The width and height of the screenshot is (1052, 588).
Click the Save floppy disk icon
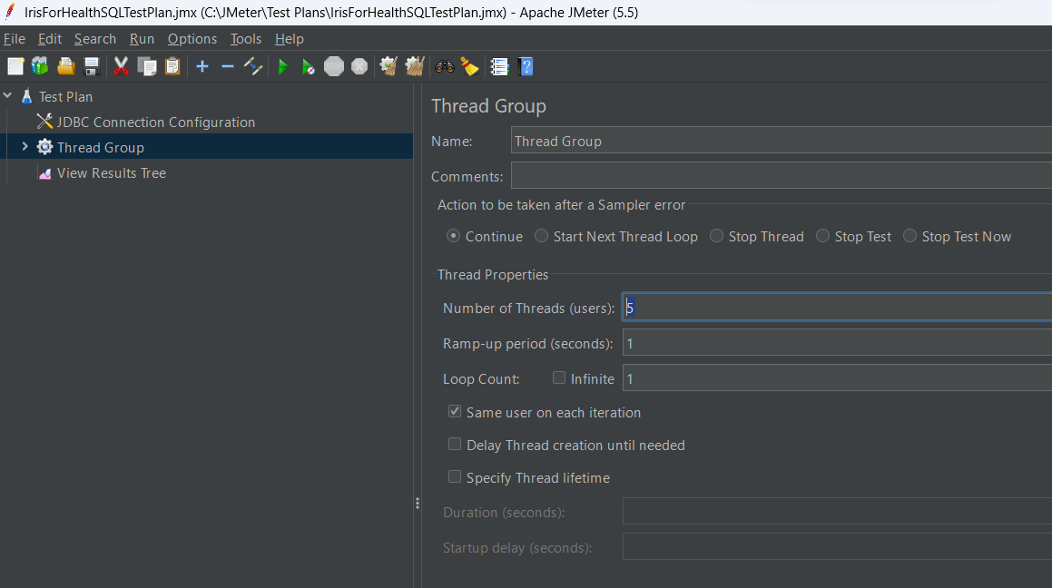[x=92, y=66]
